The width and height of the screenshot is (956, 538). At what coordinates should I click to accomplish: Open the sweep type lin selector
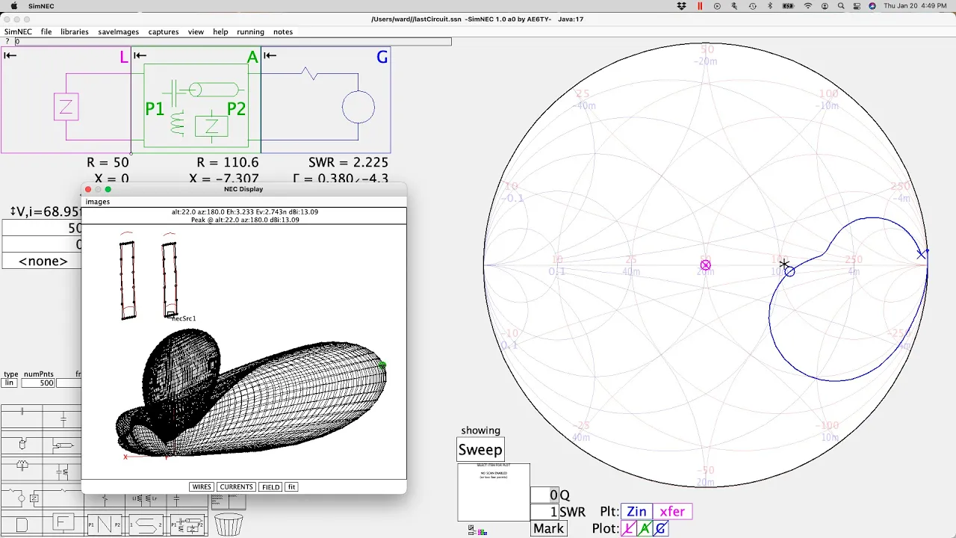coord(9,383)
